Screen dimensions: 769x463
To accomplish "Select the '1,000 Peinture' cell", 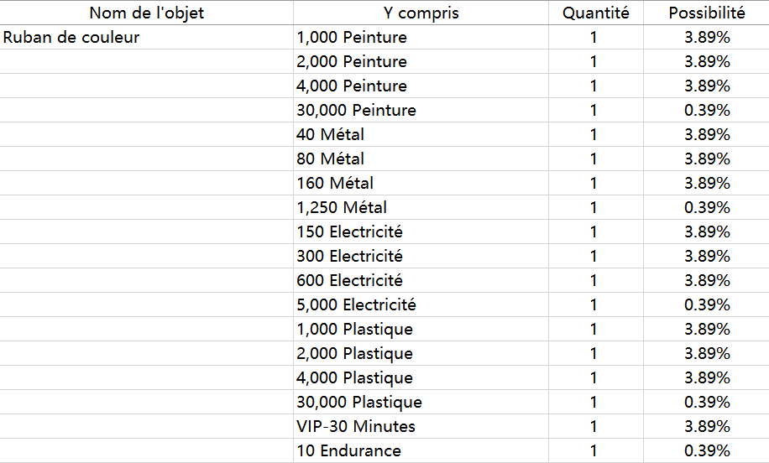I will click(x=421, y=37).
